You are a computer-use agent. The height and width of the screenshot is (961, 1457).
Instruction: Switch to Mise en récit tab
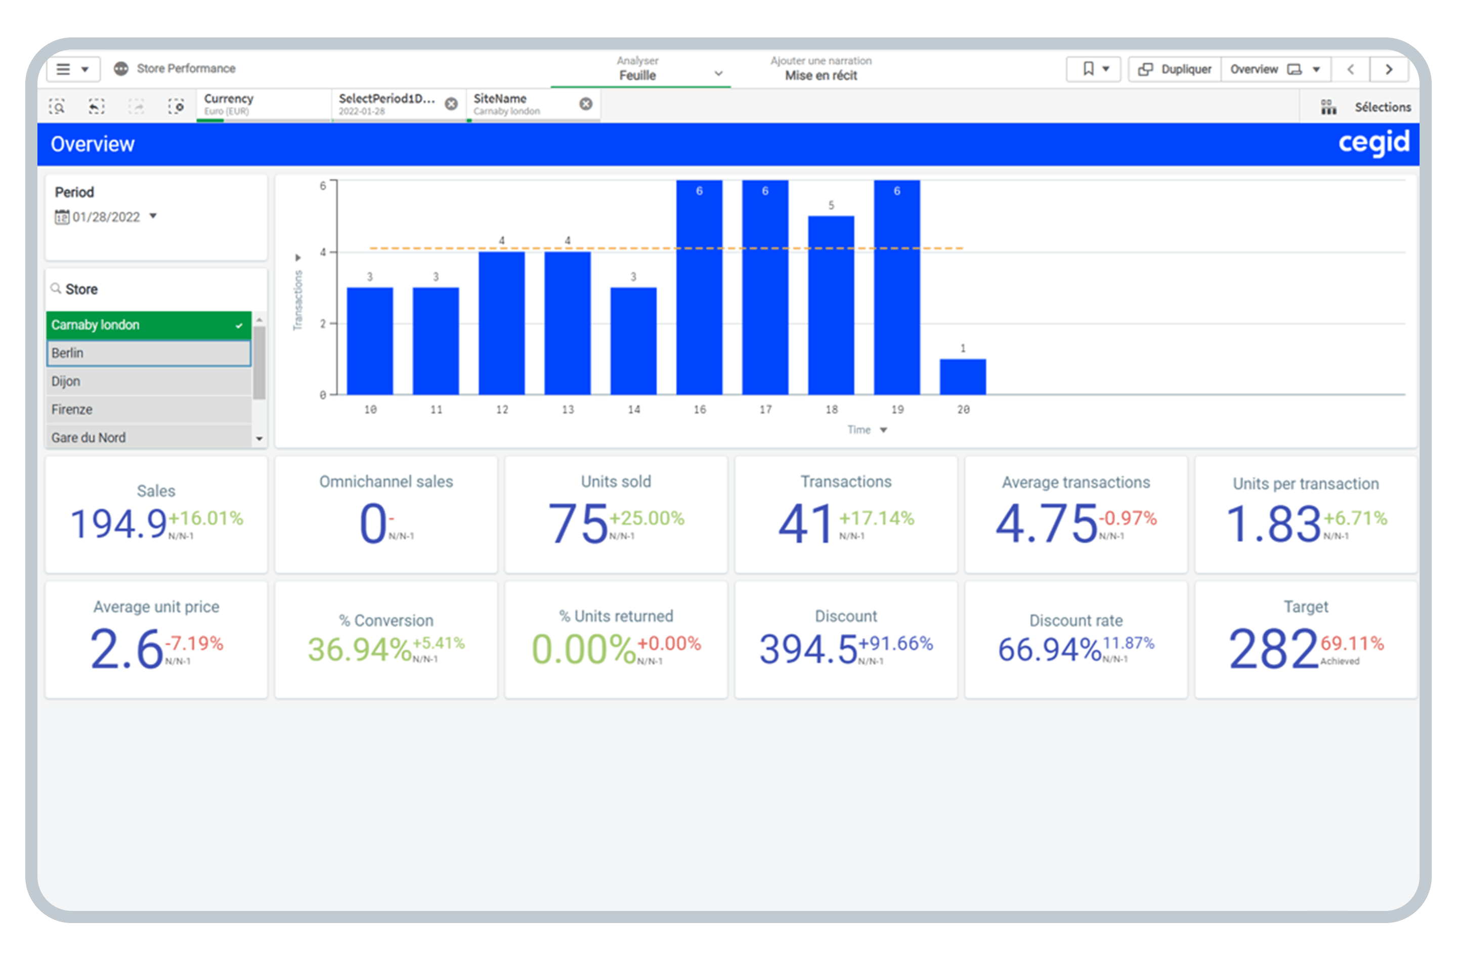click(x=821, y=69)
